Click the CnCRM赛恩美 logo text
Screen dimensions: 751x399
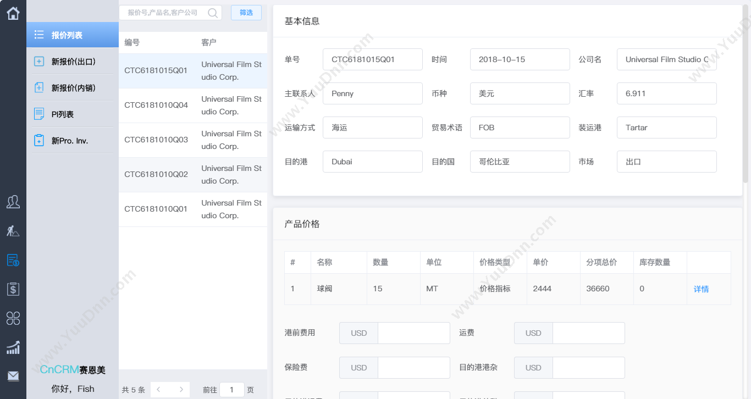73,370
